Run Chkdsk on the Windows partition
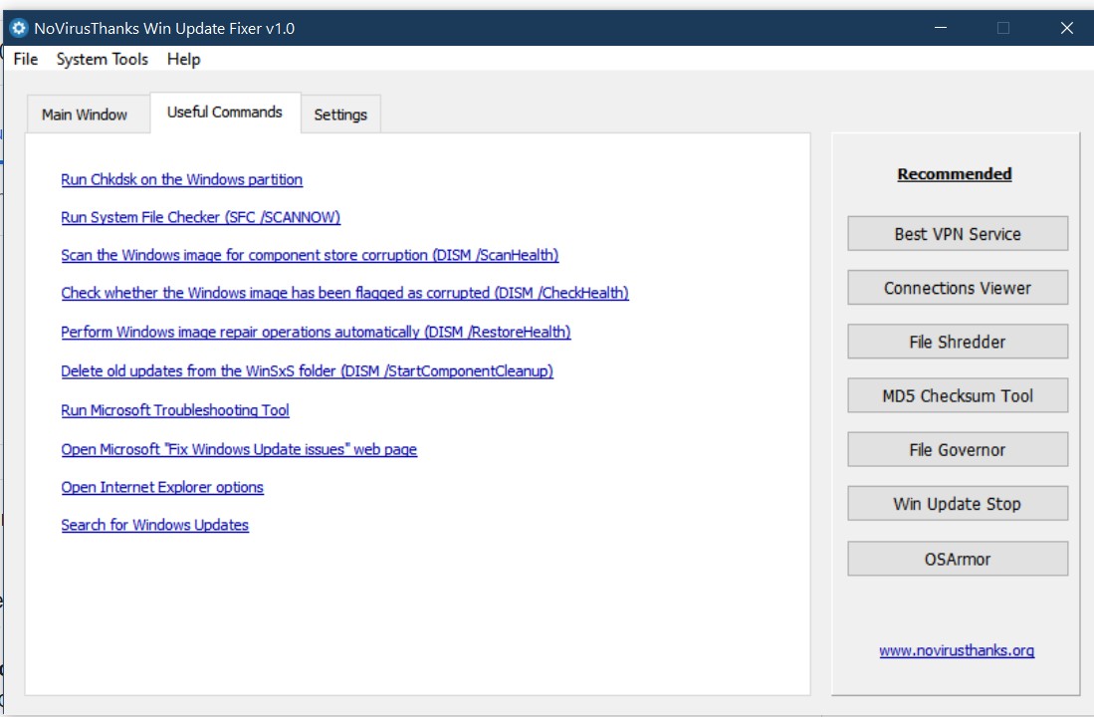The height and width of the screenshot is (717, 1094). tap(181, 179)
